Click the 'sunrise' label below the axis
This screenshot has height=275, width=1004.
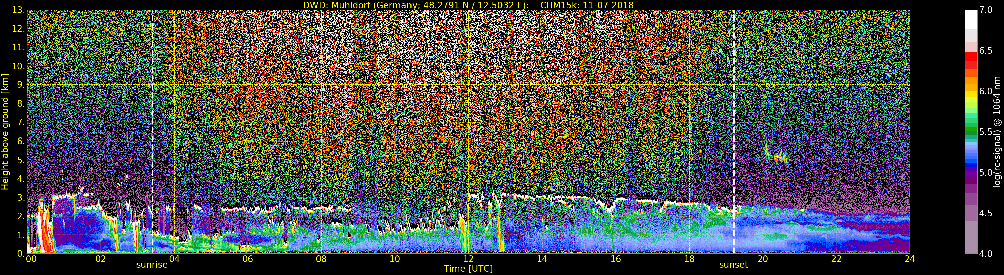[x=152, y=265]
